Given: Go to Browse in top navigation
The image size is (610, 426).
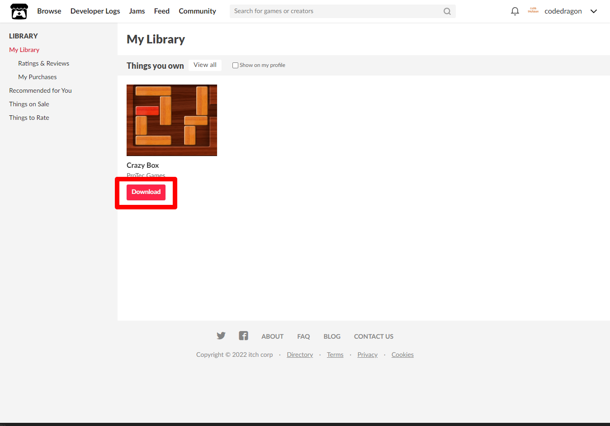Looking at the screenshot, I should 49,11.
